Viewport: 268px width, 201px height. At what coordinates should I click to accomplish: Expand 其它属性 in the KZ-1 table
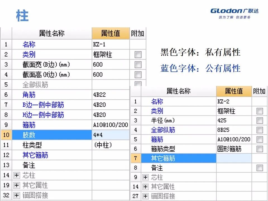click(17, 185)
